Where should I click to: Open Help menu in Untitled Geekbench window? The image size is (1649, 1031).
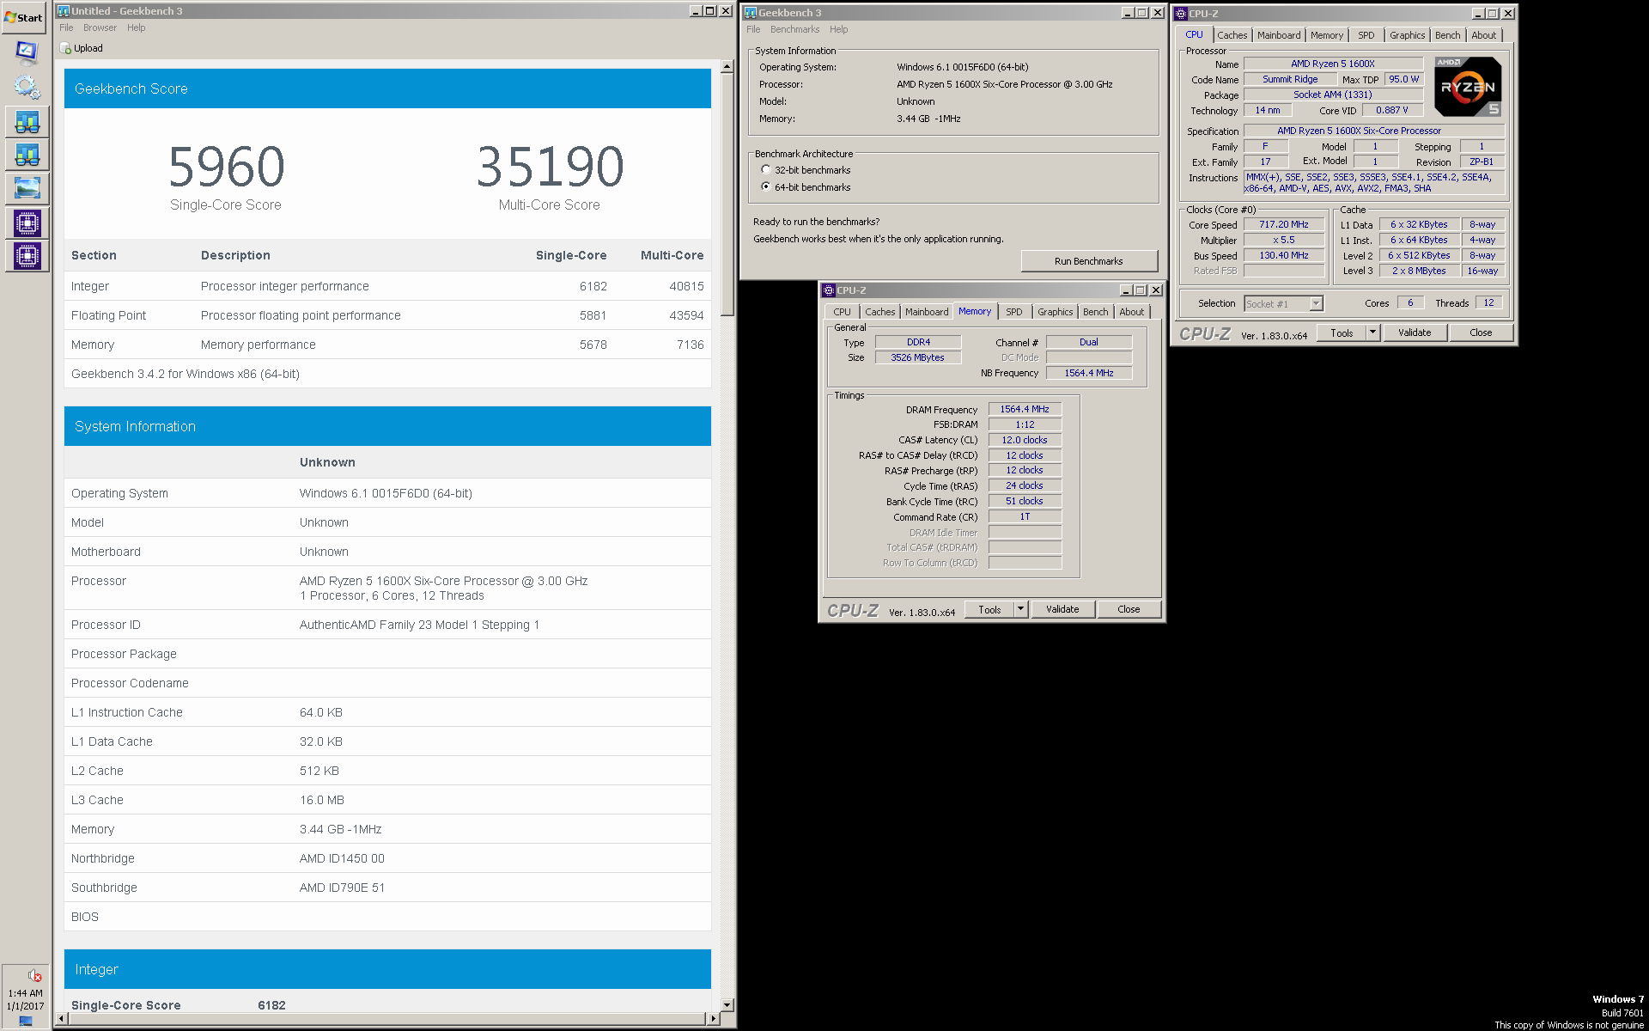coord(137,28)
